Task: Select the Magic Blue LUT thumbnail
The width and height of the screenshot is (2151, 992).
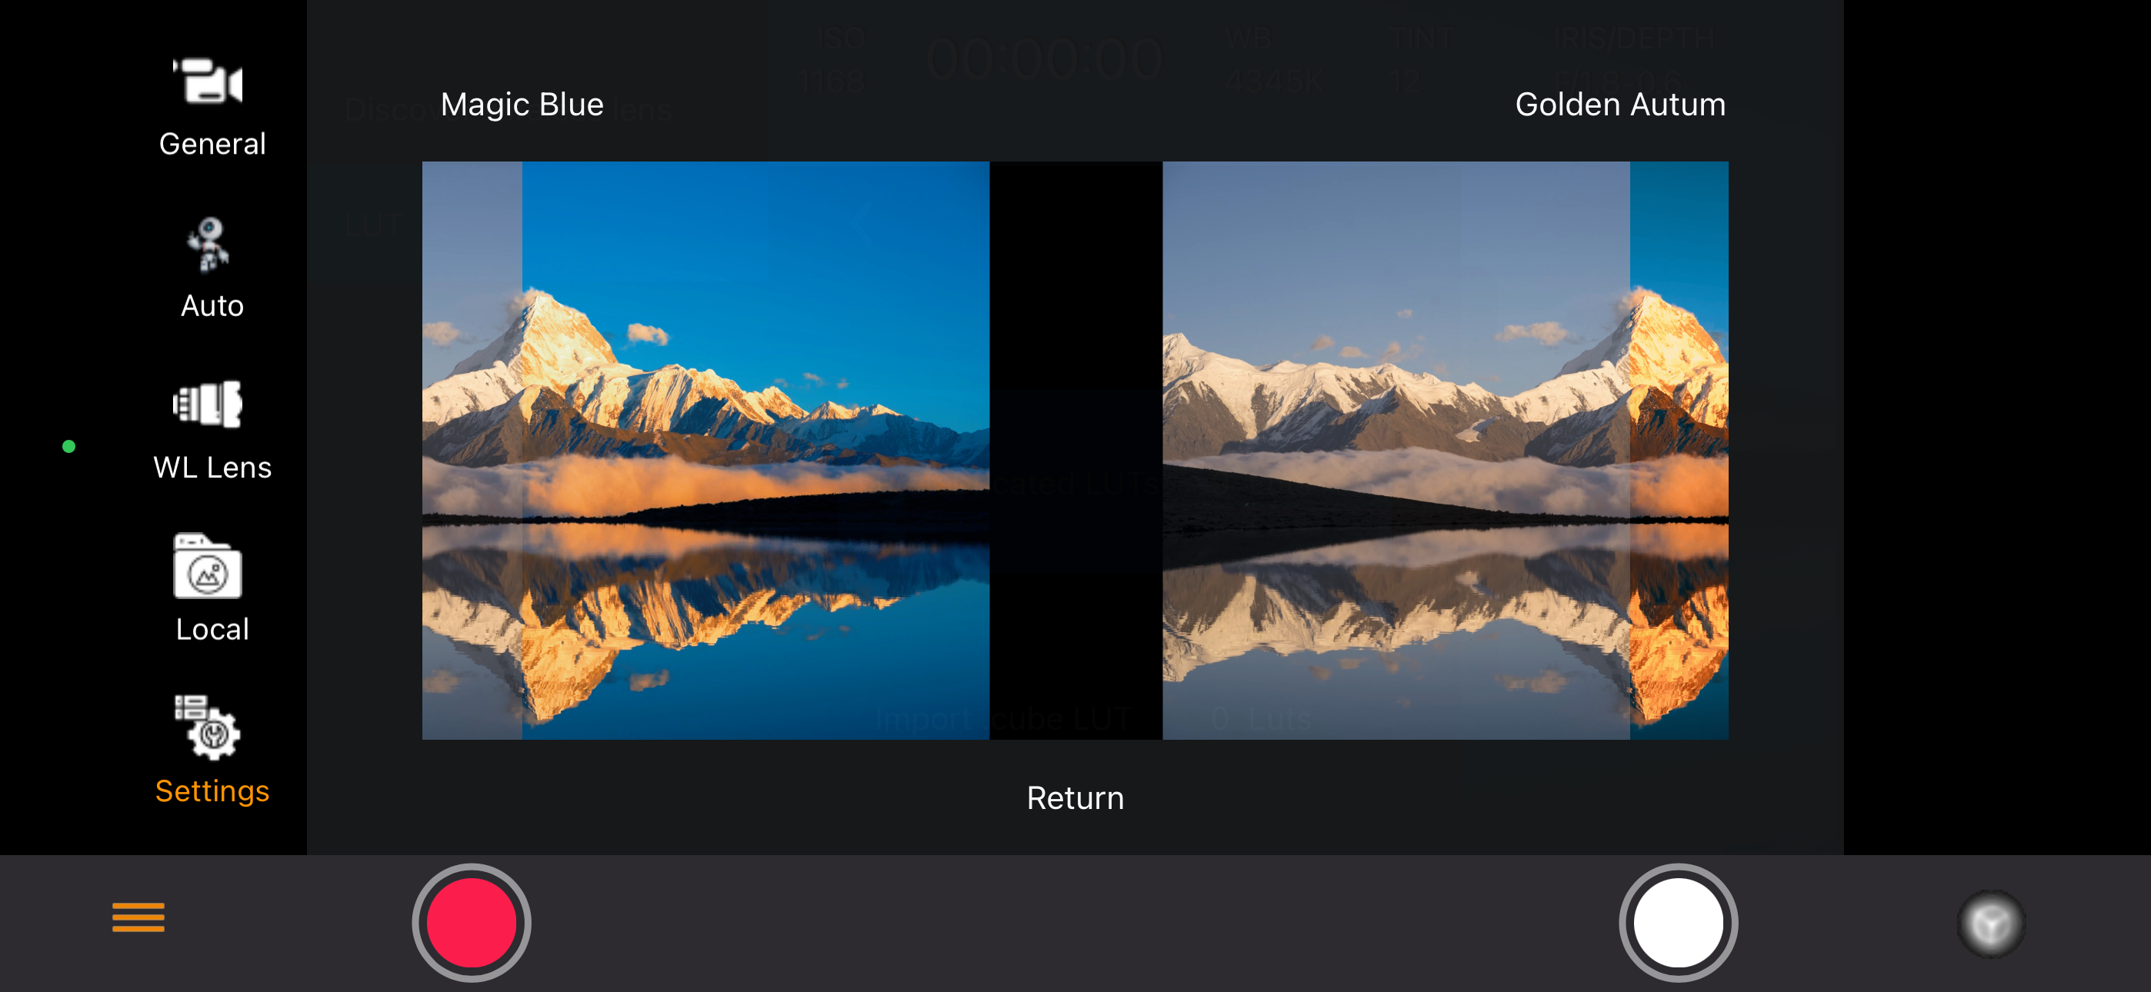Action: point(705,450)
